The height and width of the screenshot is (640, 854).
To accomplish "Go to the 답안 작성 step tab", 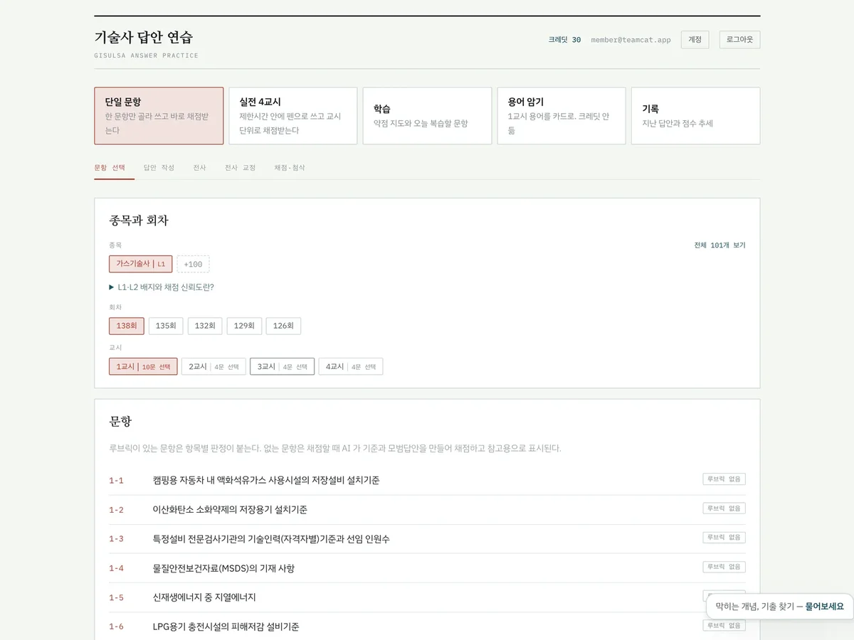I will coord(159,168).
